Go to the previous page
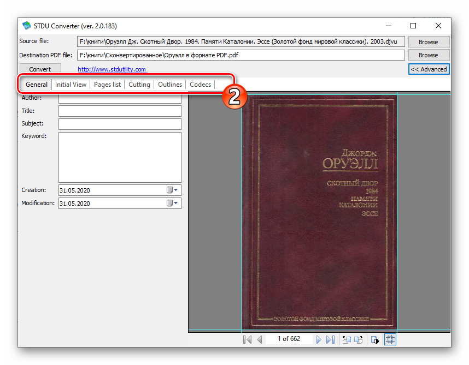Screen dimensions: 469x365 (260, 339)
